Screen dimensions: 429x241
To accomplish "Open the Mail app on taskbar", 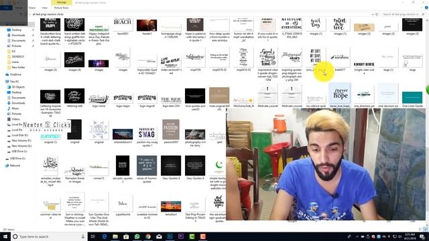I will pos(159,236).
